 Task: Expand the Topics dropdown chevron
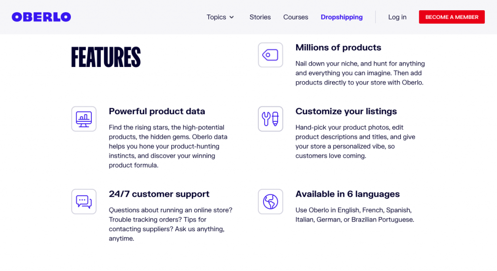pyautogui.click(x=232, y=17)
